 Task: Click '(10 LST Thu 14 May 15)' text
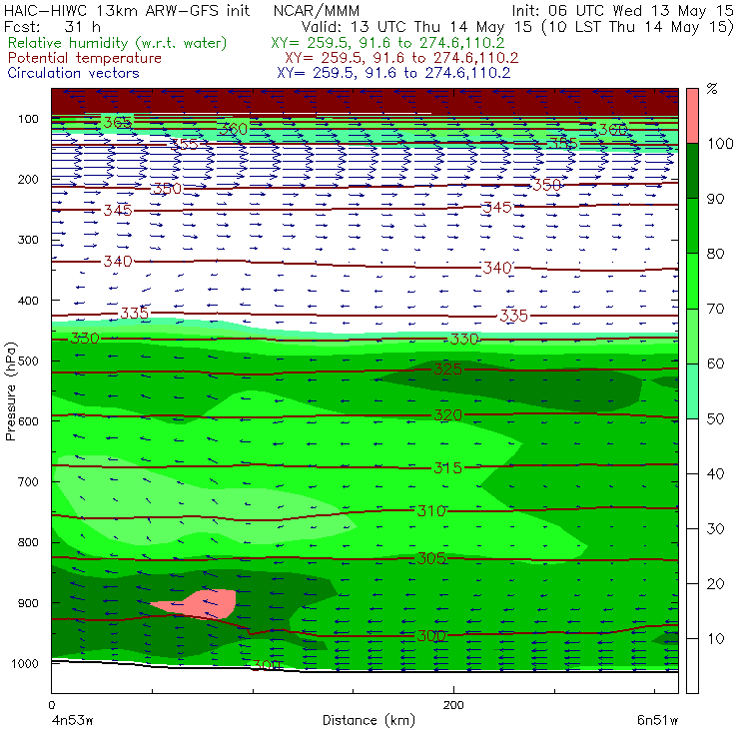click(638, 26)
